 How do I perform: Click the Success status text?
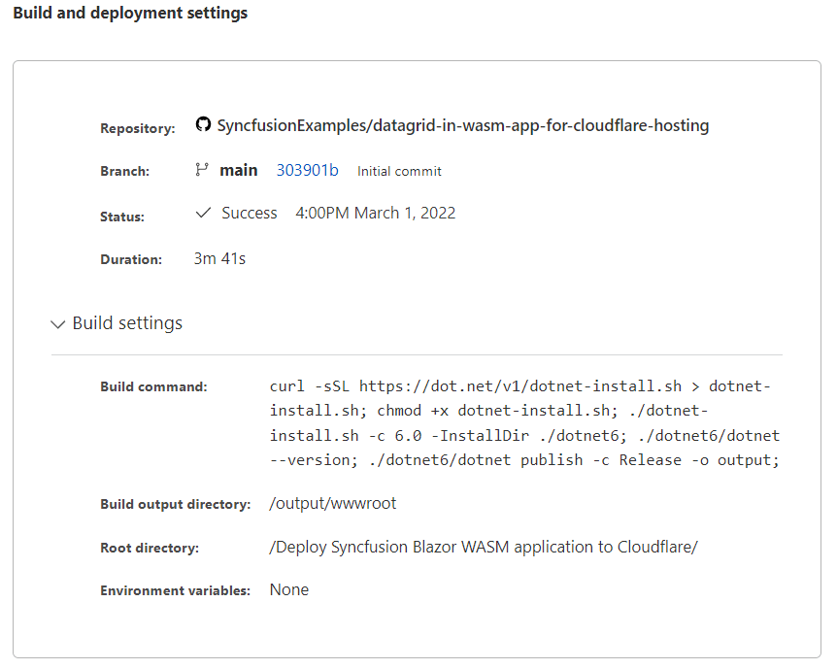coord(249,213)
